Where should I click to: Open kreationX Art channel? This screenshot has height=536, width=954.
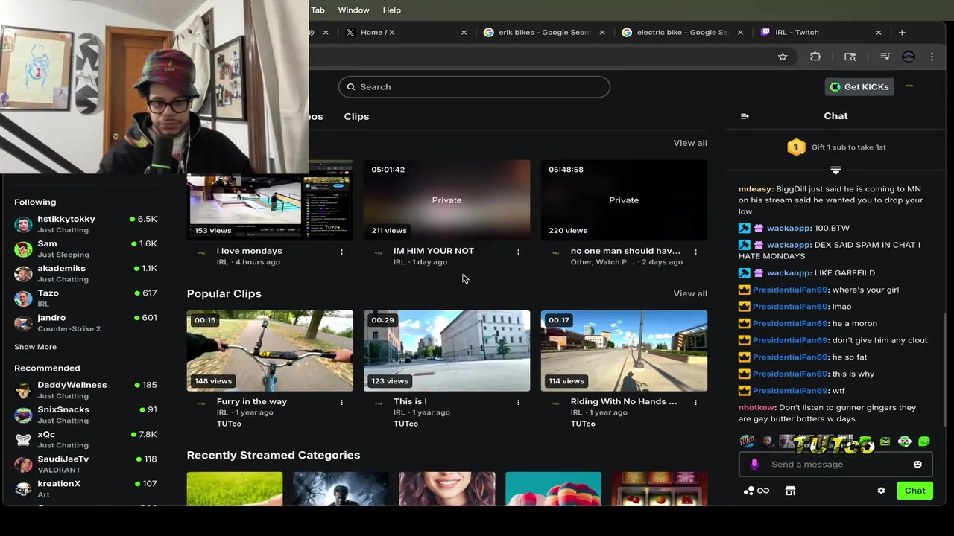tap(86, 488)
